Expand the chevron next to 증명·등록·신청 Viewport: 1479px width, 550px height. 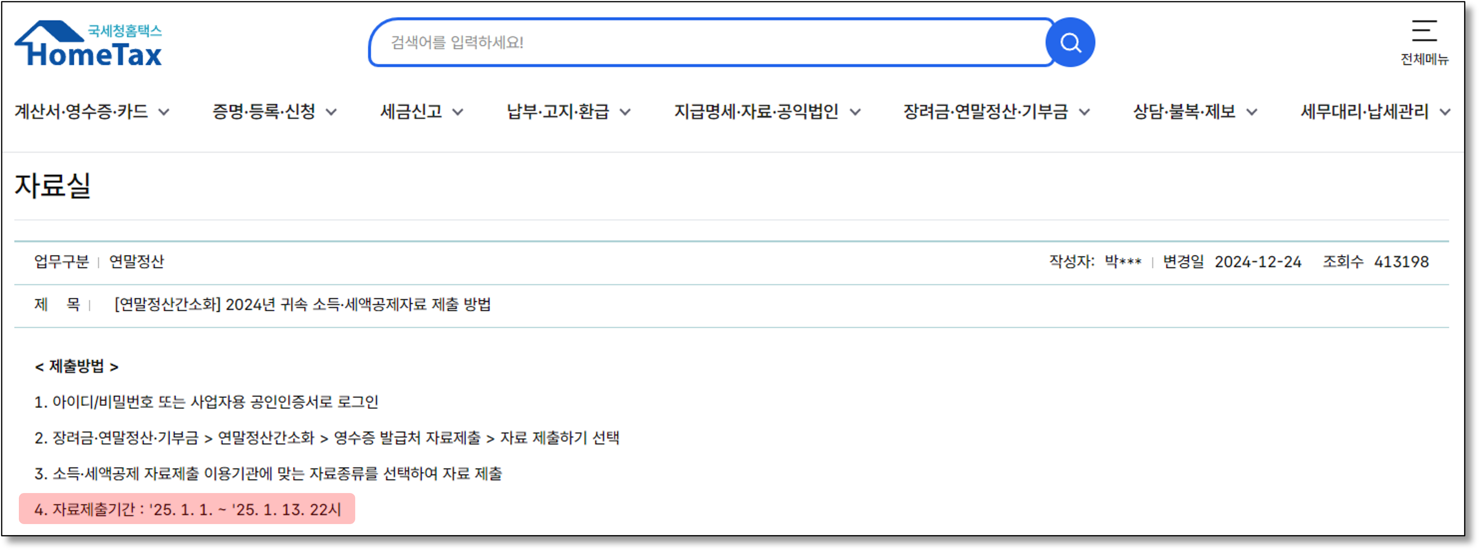click(331, 112)
